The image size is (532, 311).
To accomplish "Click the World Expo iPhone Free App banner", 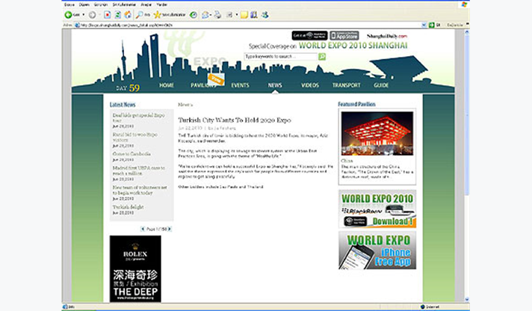I will point(377,250).
